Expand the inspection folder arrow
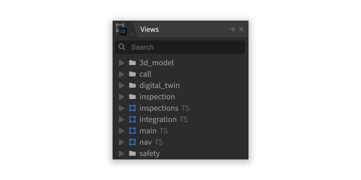This screenshot has height=180, width=361. point(122,97)
